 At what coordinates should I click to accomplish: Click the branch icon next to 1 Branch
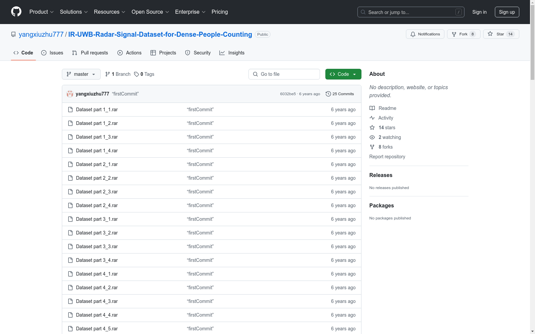tap(108, 74)
